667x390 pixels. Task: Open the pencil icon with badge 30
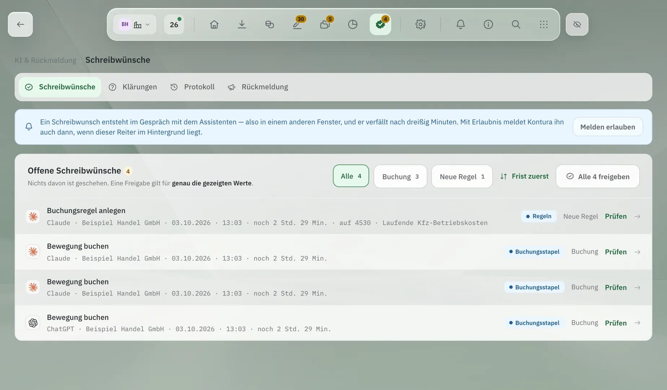click(297, 25)
